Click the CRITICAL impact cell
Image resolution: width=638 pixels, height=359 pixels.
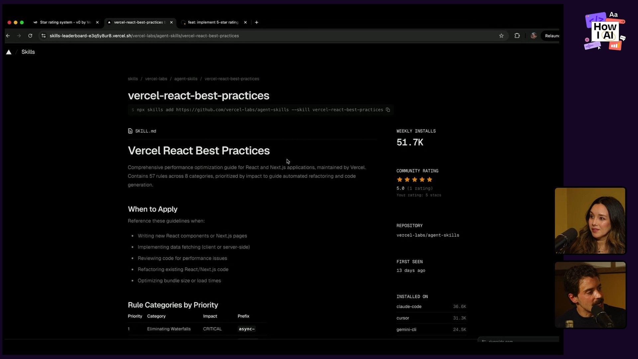tap(212, 329)
